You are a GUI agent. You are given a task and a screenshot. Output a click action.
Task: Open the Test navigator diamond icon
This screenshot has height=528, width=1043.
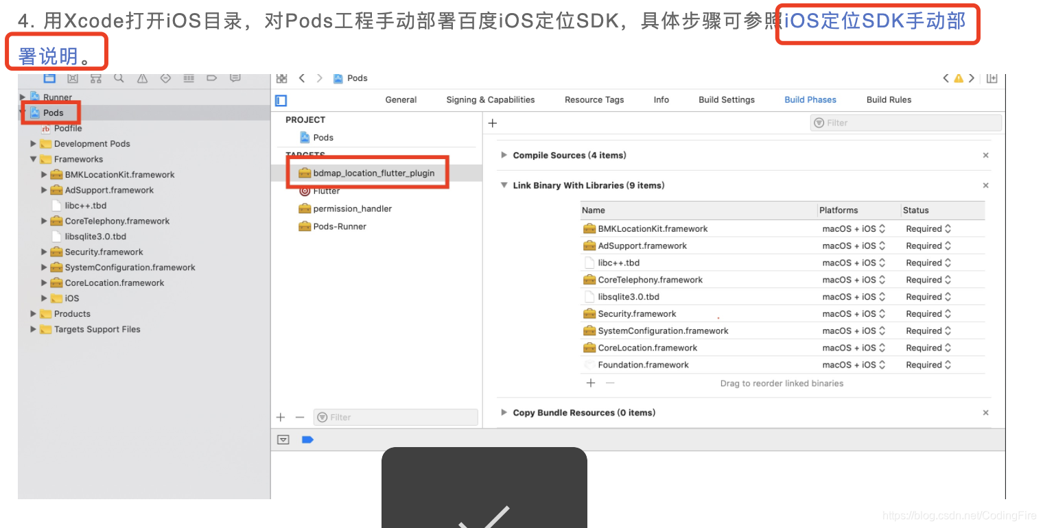(165, 78)
